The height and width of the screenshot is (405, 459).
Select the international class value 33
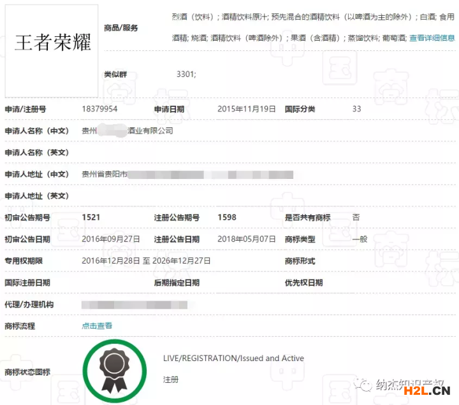click(x=357, y=109)
